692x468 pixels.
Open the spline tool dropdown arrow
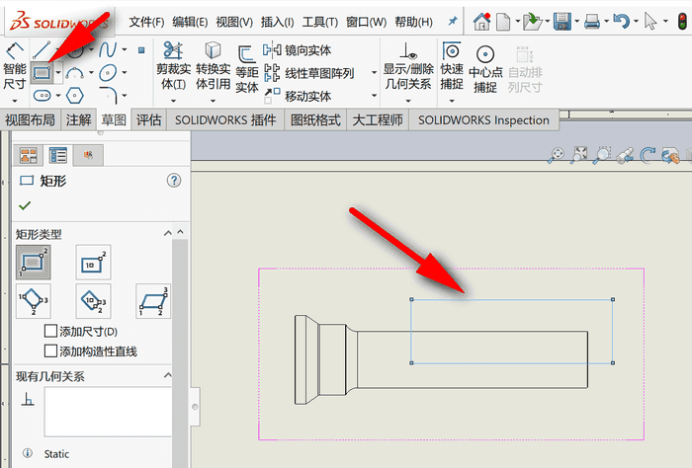coord(125,49)
